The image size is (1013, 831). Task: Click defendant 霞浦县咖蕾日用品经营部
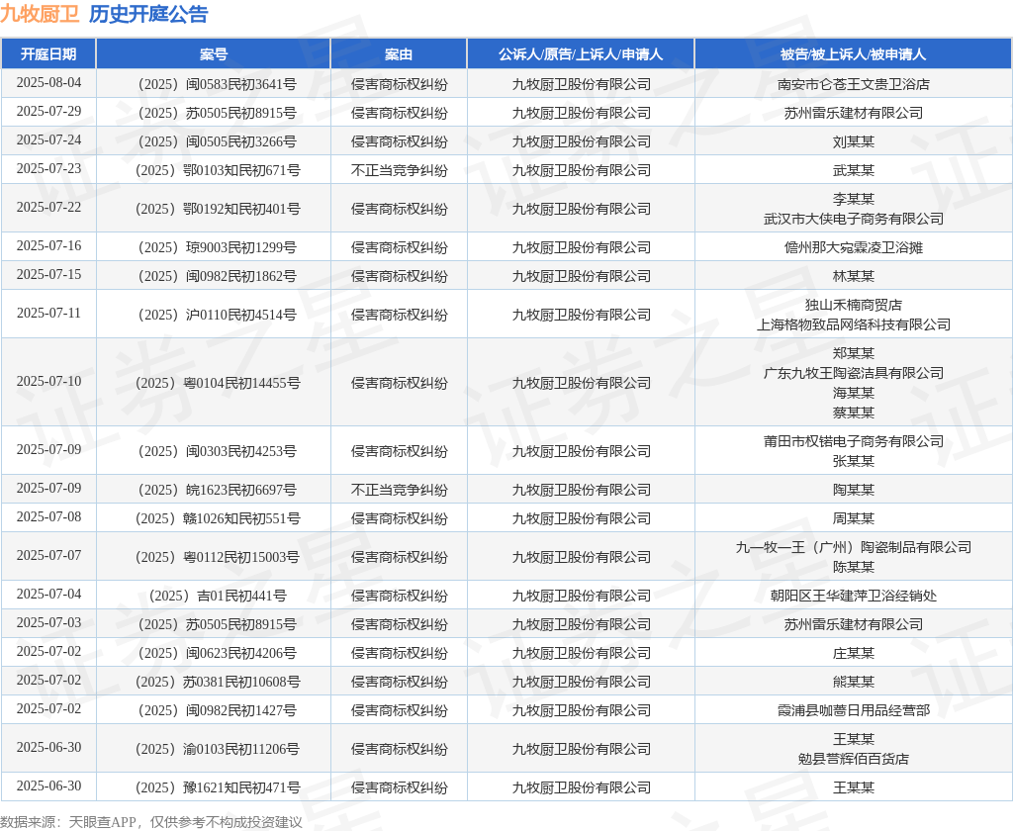click(854, 711)
